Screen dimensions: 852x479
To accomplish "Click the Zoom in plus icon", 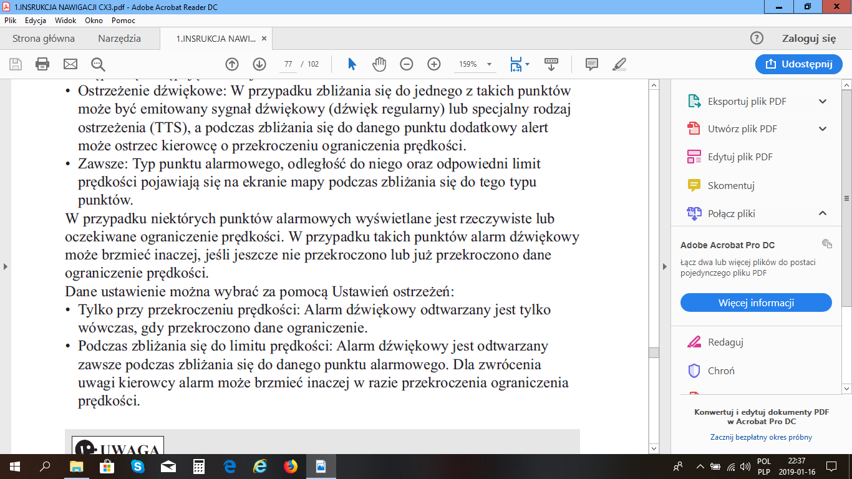I will click(434, 64).
